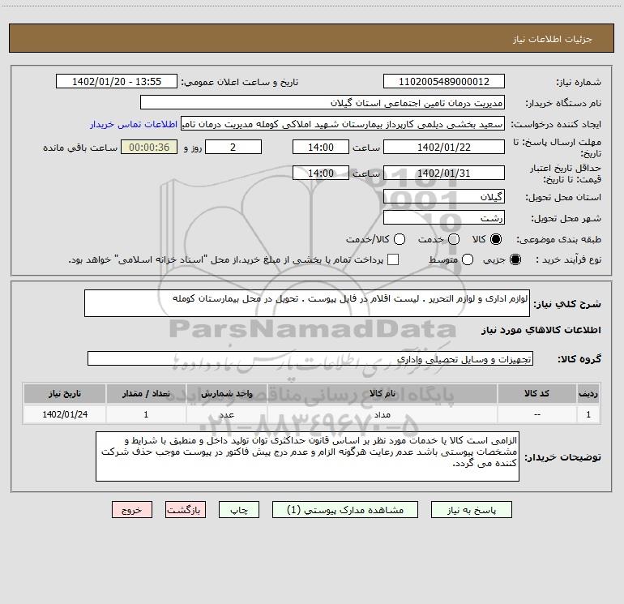Click the days remaining field showing 2
Screen dimensions: 624x604
click(x=233, y=147)
